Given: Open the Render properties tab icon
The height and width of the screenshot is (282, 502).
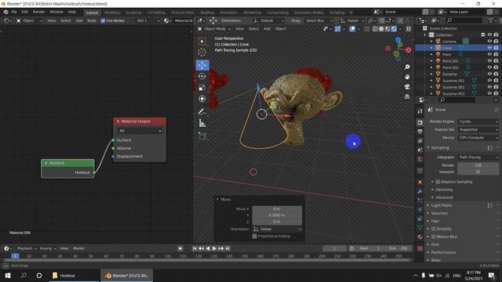Looking at the screenshot, I should click(x=420, y=123).
